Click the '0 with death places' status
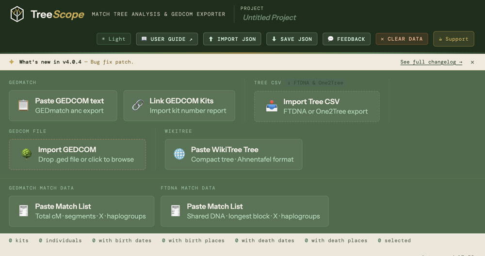The height and width of the screenshot is (256, 485). (336, 240)
